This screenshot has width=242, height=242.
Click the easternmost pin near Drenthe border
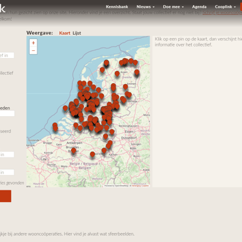[x=137, y=72]
